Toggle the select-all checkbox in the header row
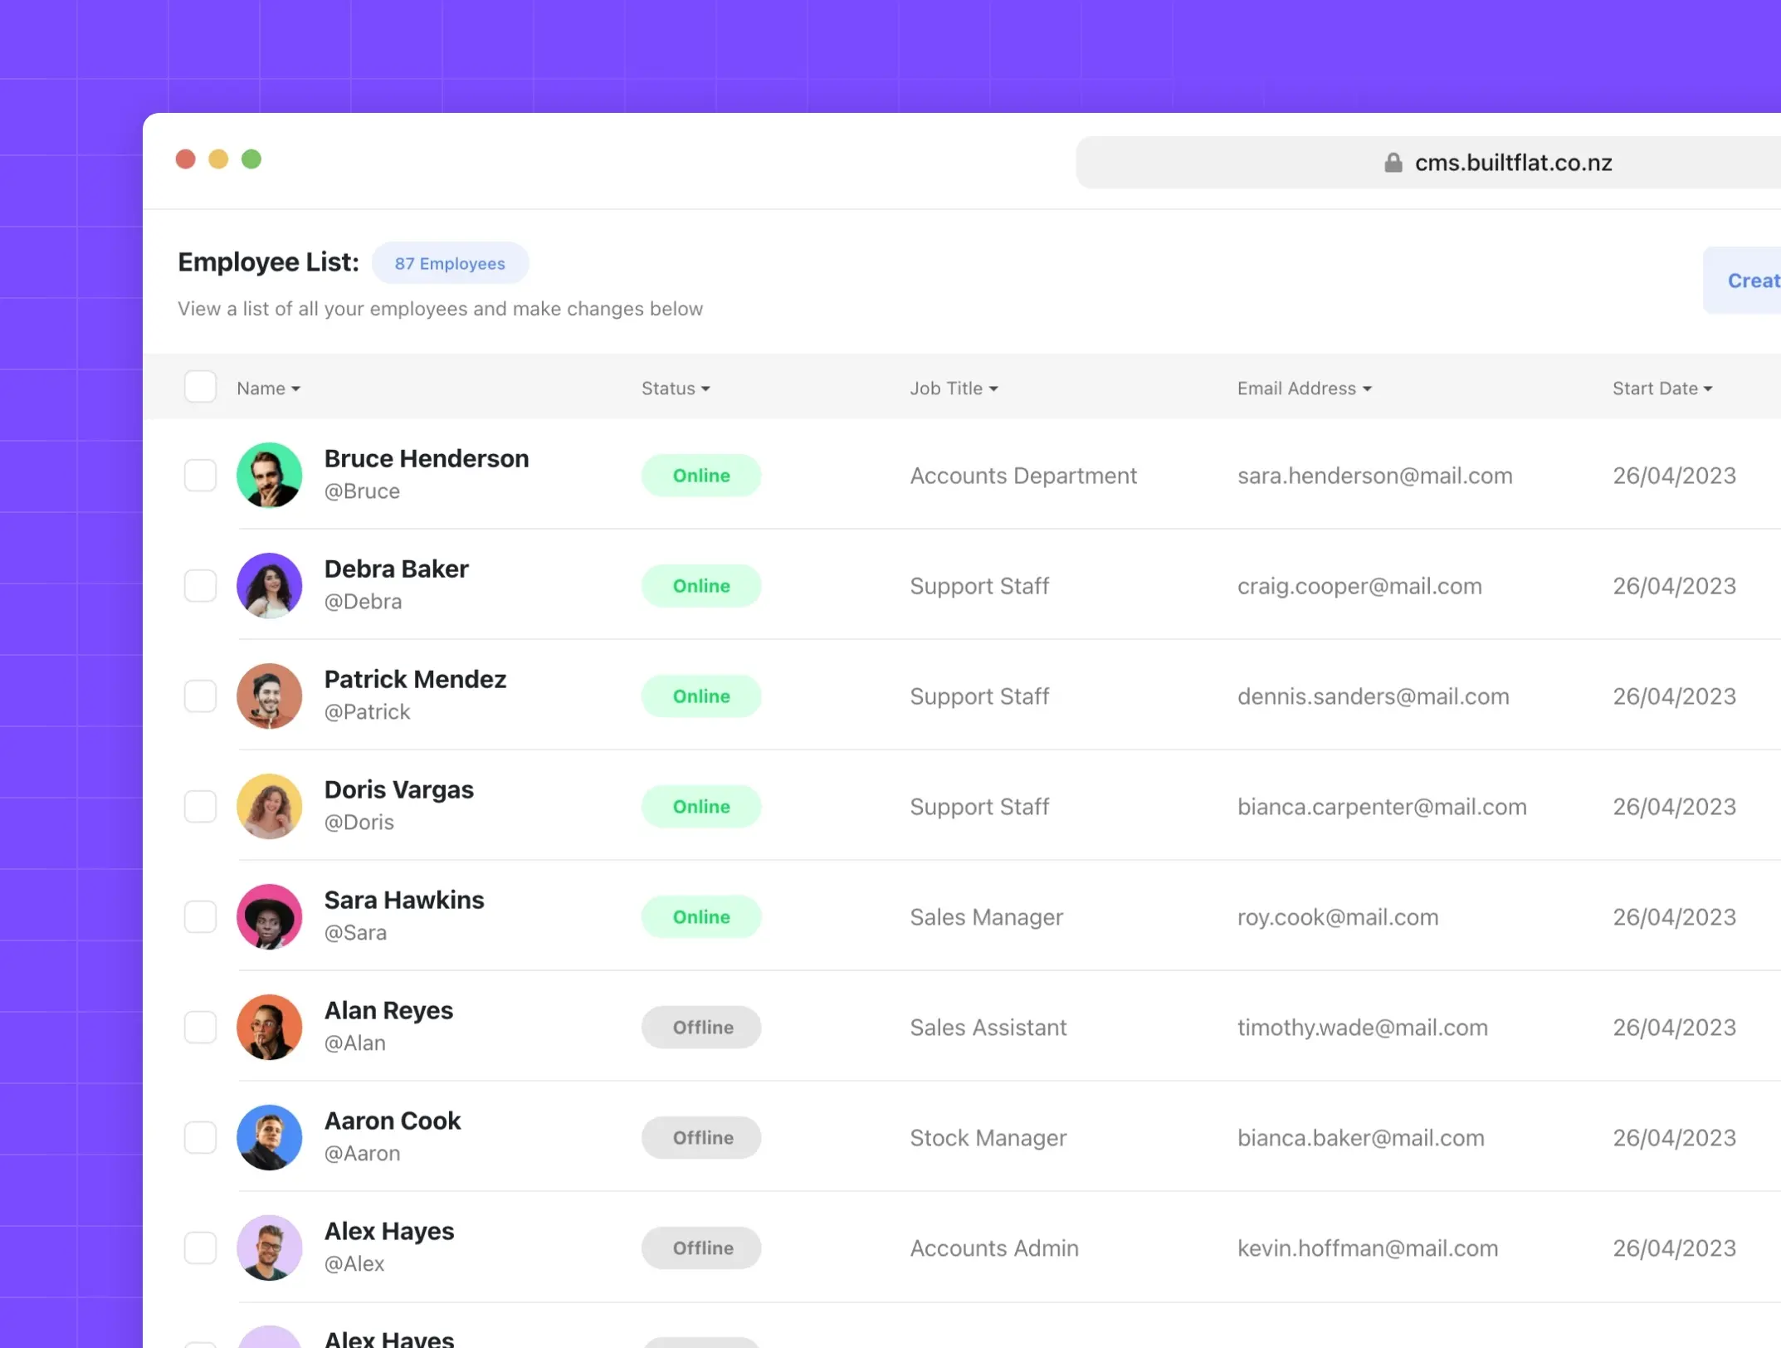Screen dimensions: 1781x1348 (200, 387)
